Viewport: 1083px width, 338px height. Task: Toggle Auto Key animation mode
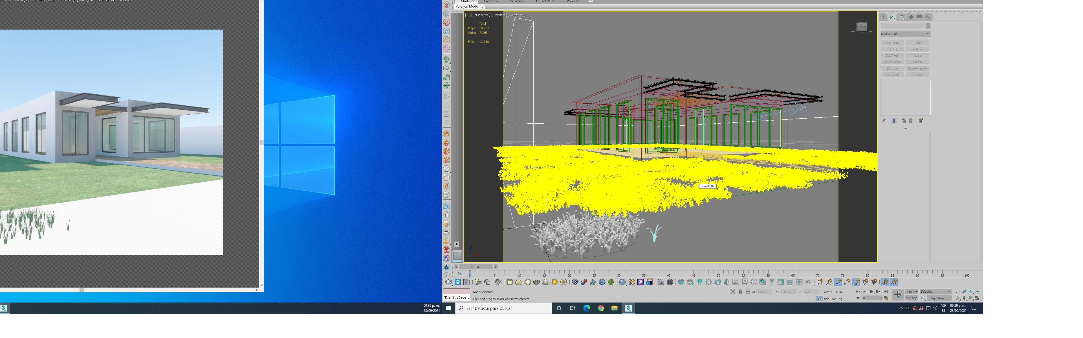(x=912, y=292)
